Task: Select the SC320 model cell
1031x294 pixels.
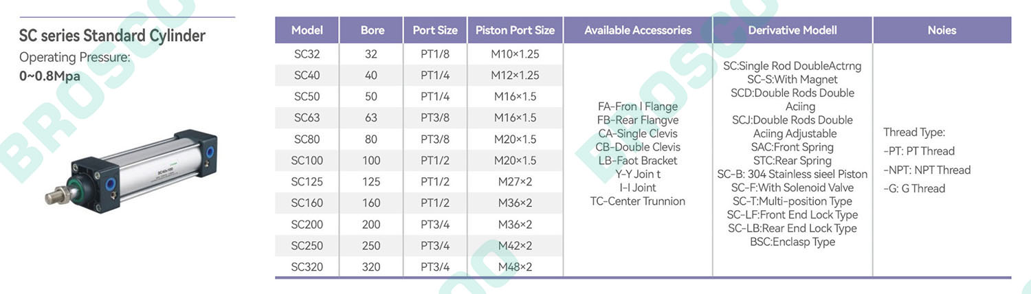Action: [307, 267]
